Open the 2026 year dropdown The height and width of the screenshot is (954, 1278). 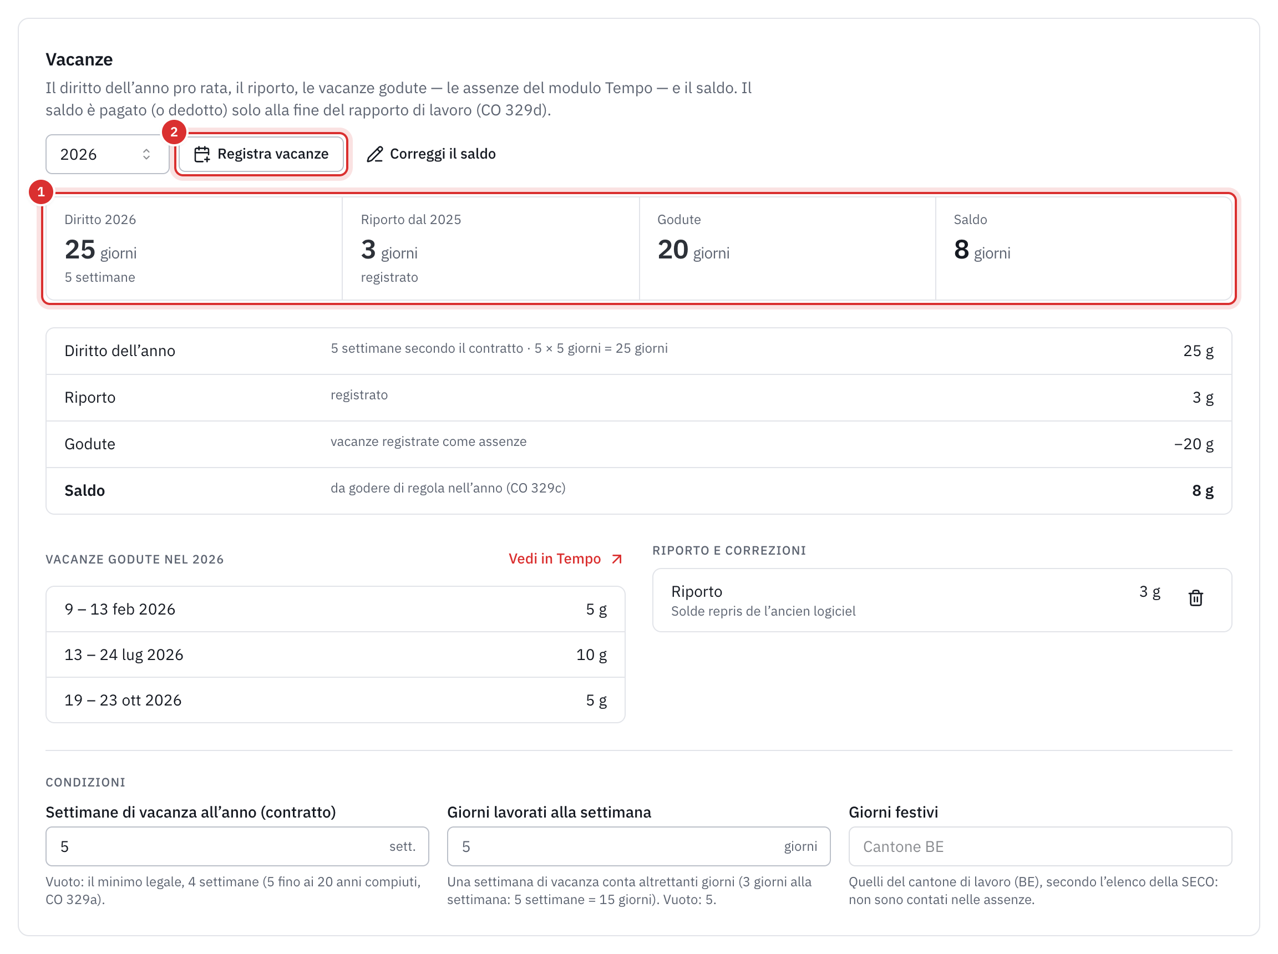point(107,154)
